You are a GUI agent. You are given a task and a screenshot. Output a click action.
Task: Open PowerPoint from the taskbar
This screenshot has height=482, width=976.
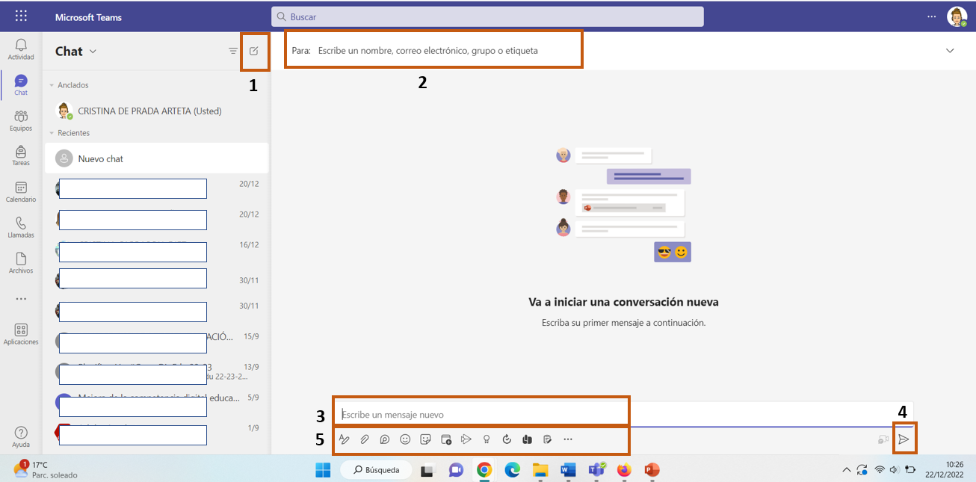652,470
